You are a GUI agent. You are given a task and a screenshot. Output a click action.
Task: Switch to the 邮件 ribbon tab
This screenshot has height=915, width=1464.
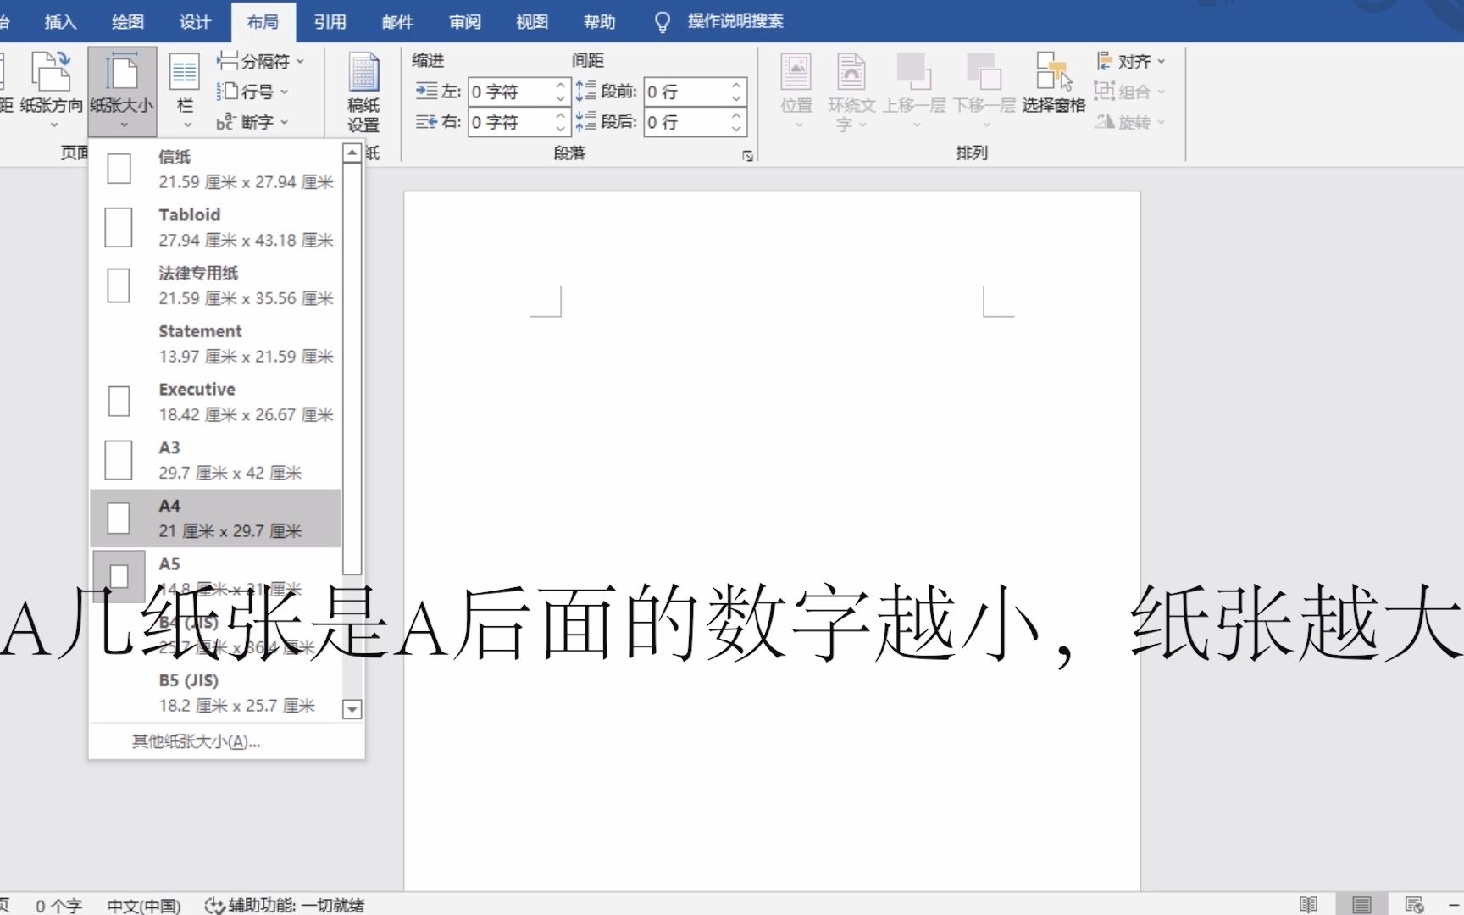[x=397, y=21]
